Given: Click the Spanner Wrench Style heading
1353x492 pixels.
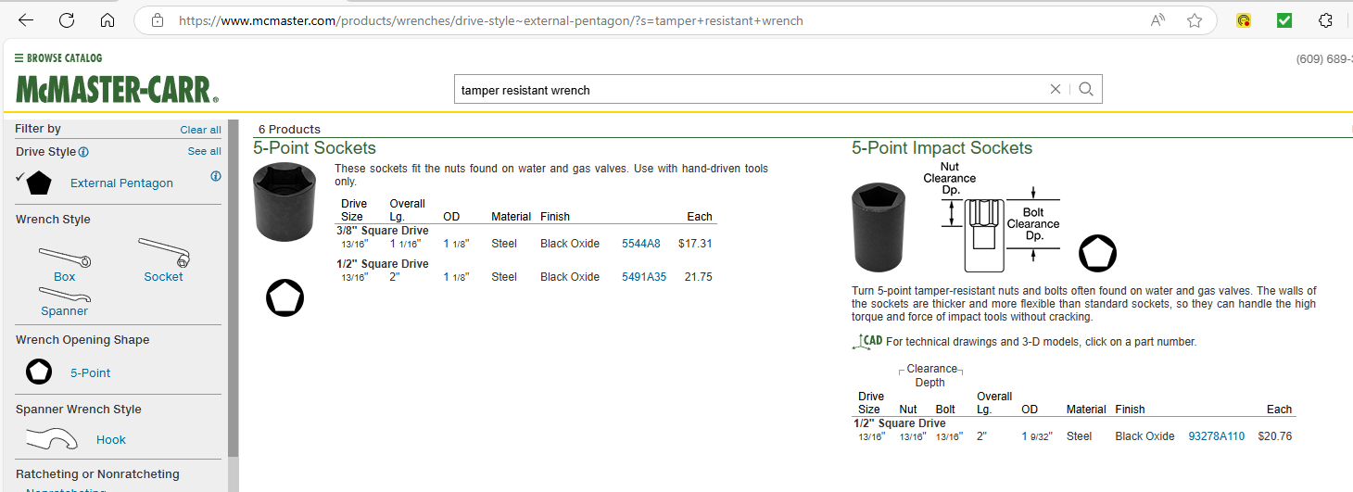Looking at the screenshot, I should click(79, 410).
